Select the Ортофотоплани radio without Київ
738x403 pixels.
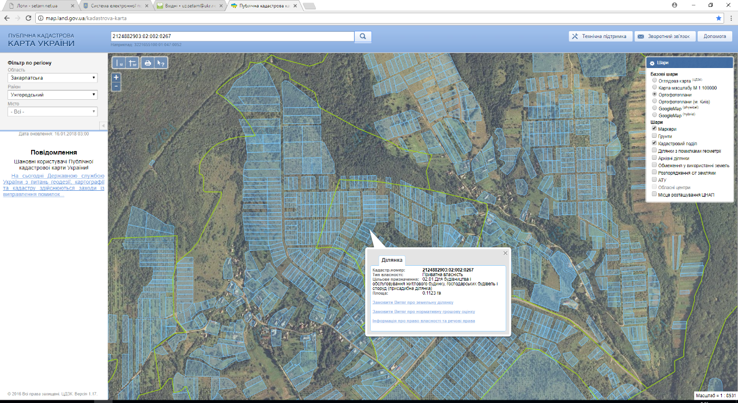coord(654,94)
